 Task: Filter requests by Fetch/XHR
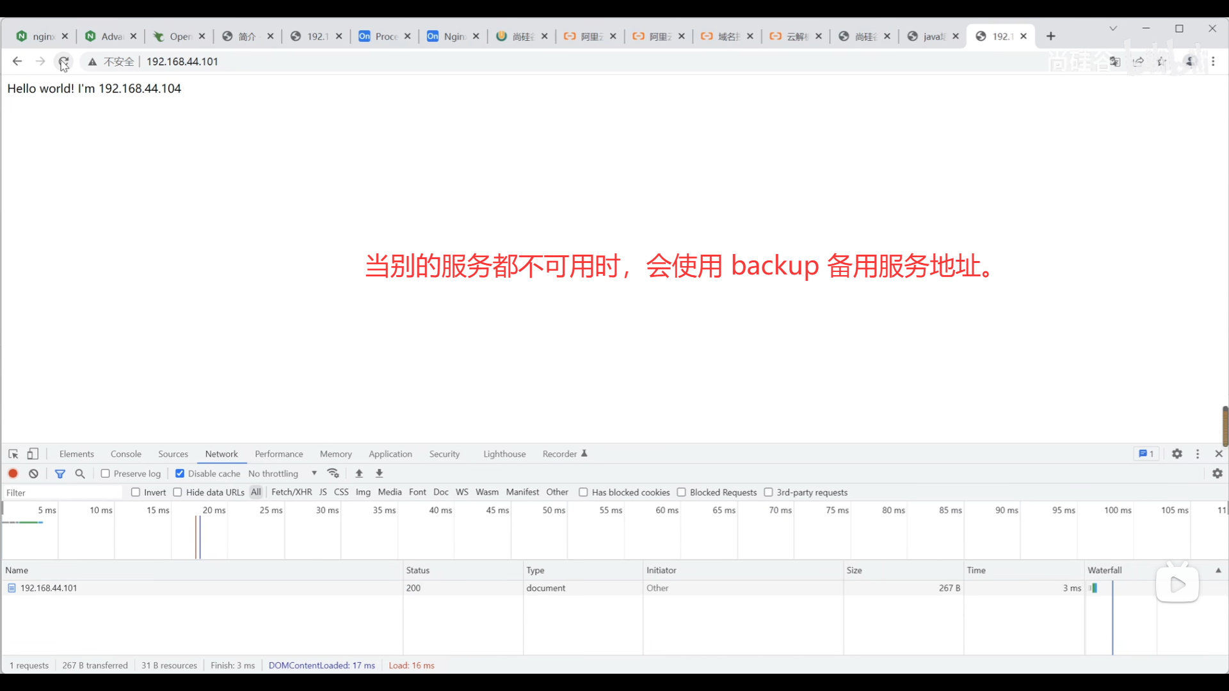[x=291, y=492]
